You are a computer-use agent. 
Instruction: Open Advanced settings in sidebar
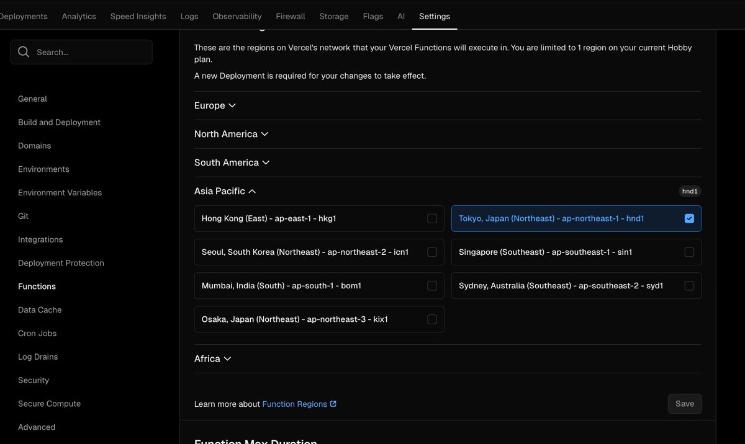pos(37,427)
